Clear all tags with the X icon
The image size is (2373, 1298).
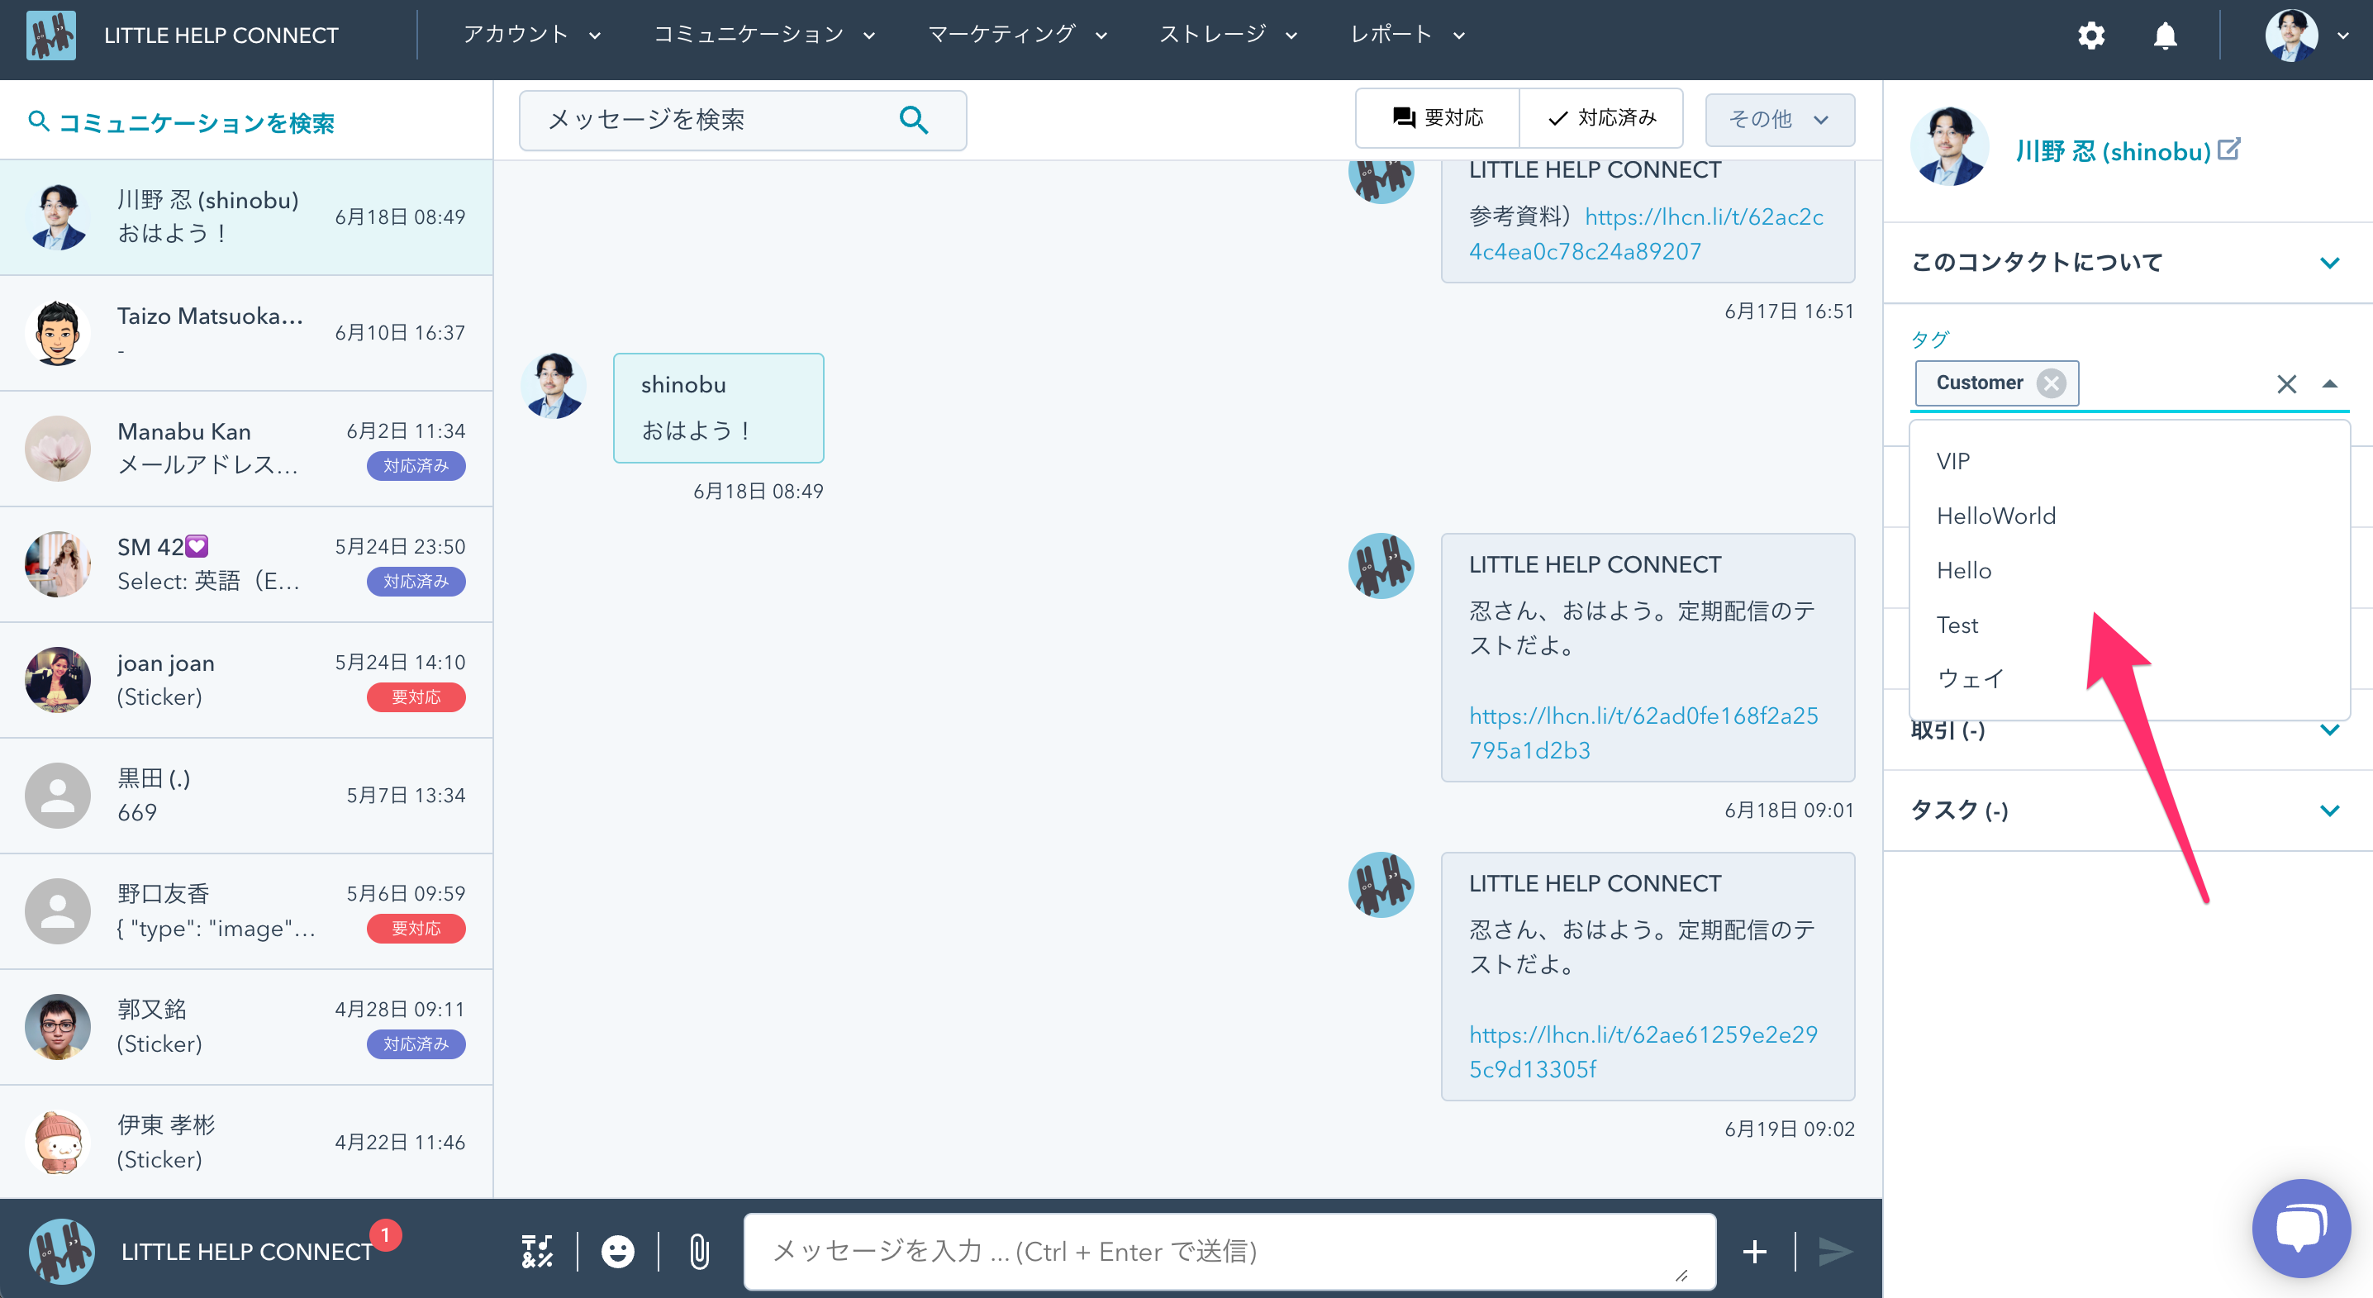[x=2286, y=383]
